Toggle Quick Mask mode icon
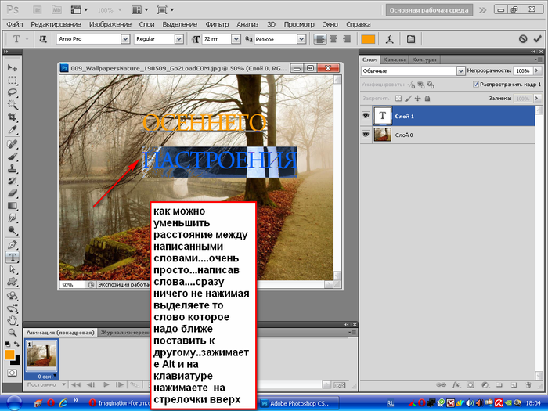The height and width of the screenshot is (411, 548). tap(12, 373)
